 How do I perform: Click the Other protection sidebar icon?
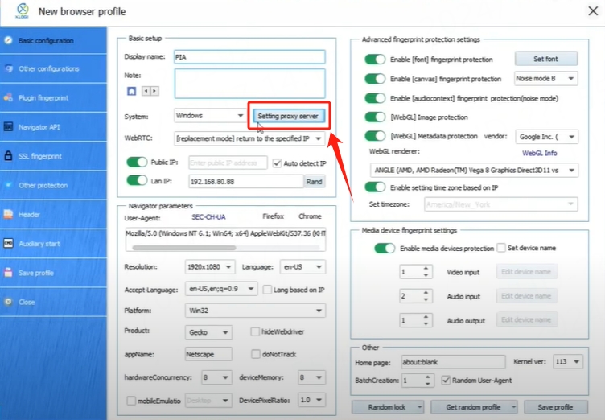[7, 185]
